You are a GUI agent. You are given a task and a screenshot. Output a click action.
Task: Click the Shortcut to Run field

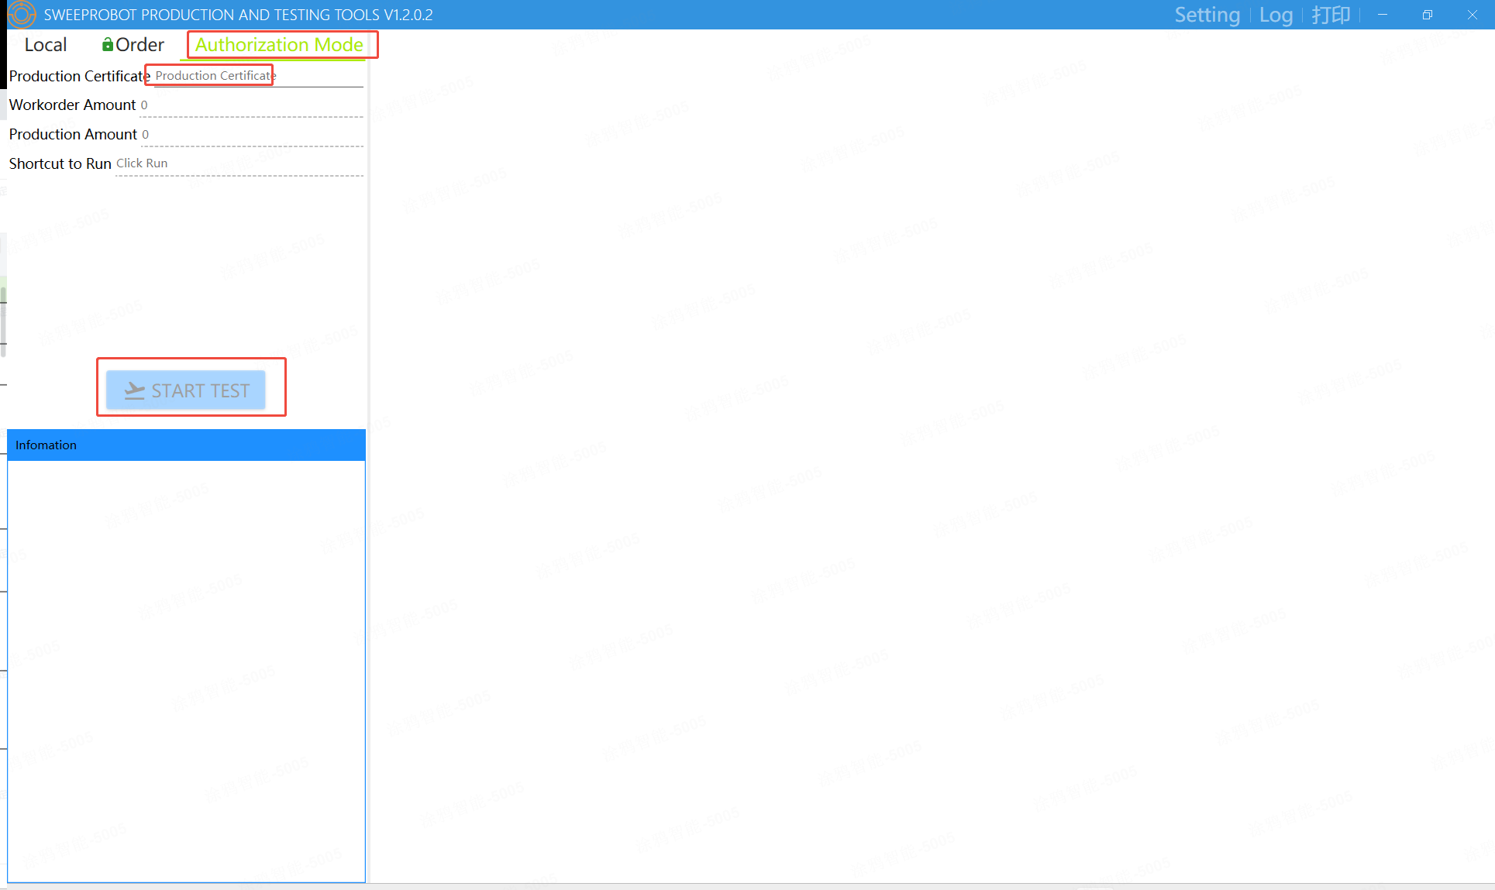(x=239, y=163)
